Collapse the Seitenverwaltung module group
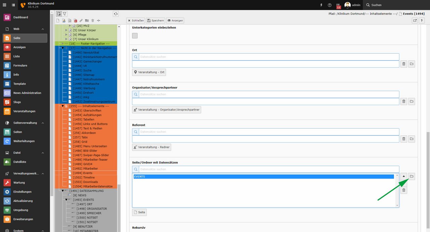This screenshot has width=430, height=232. point(43,123)
